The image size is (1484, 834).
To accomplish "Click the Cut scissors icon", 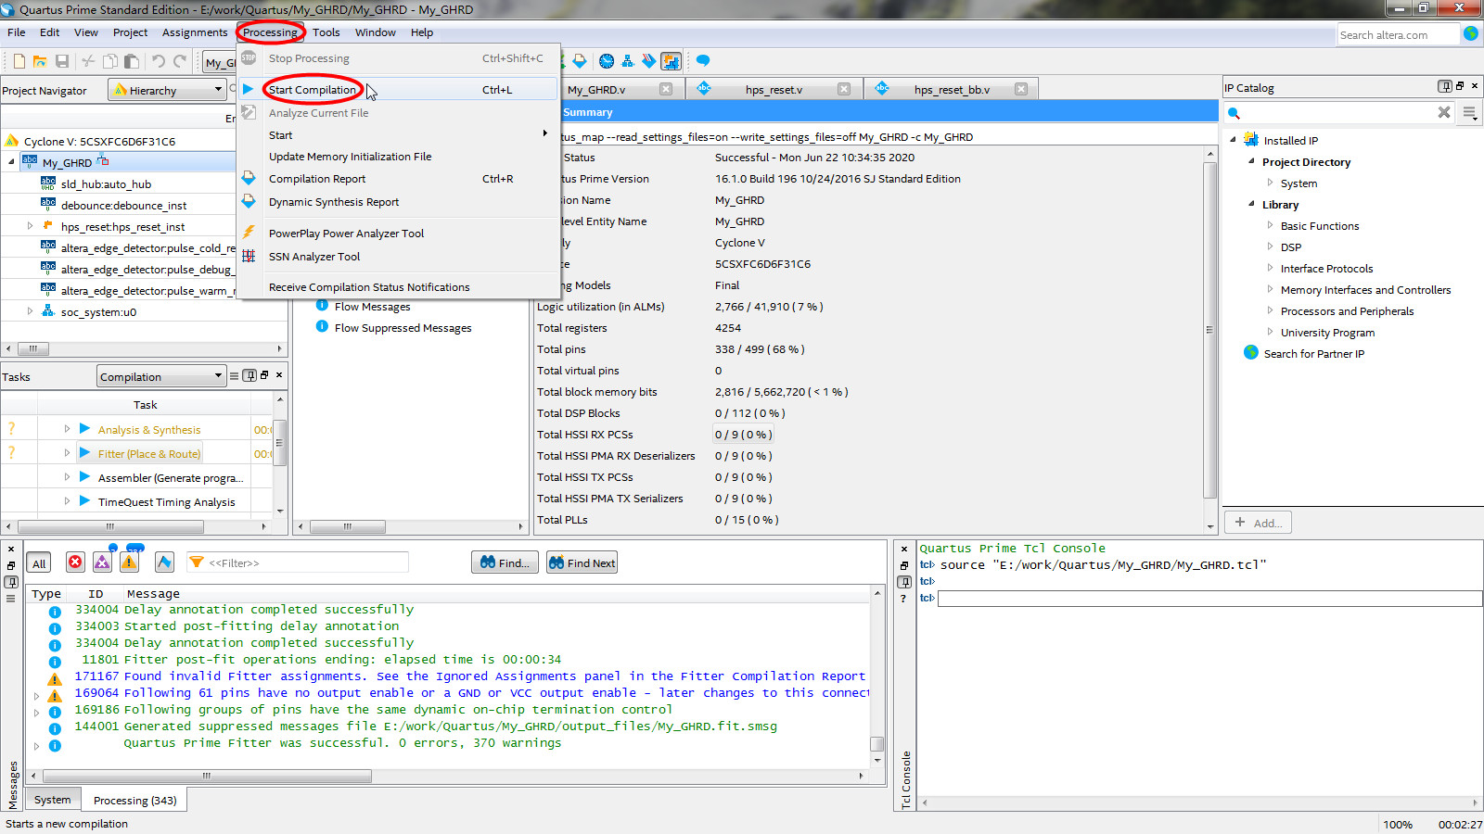I will (x=88, y=61).
